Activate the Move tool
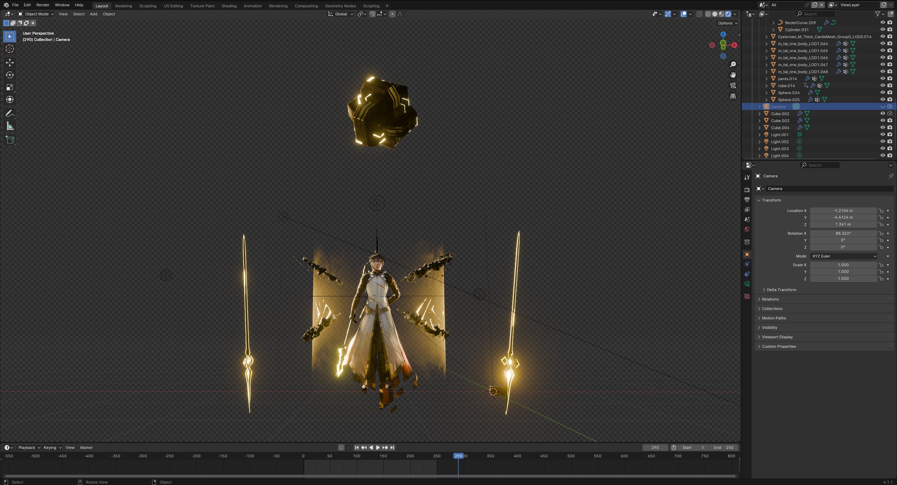897x485 pixels. [10, 63]
